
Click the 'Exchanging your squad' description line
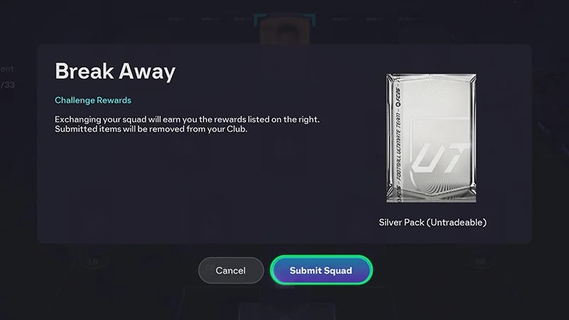[187, 119]
